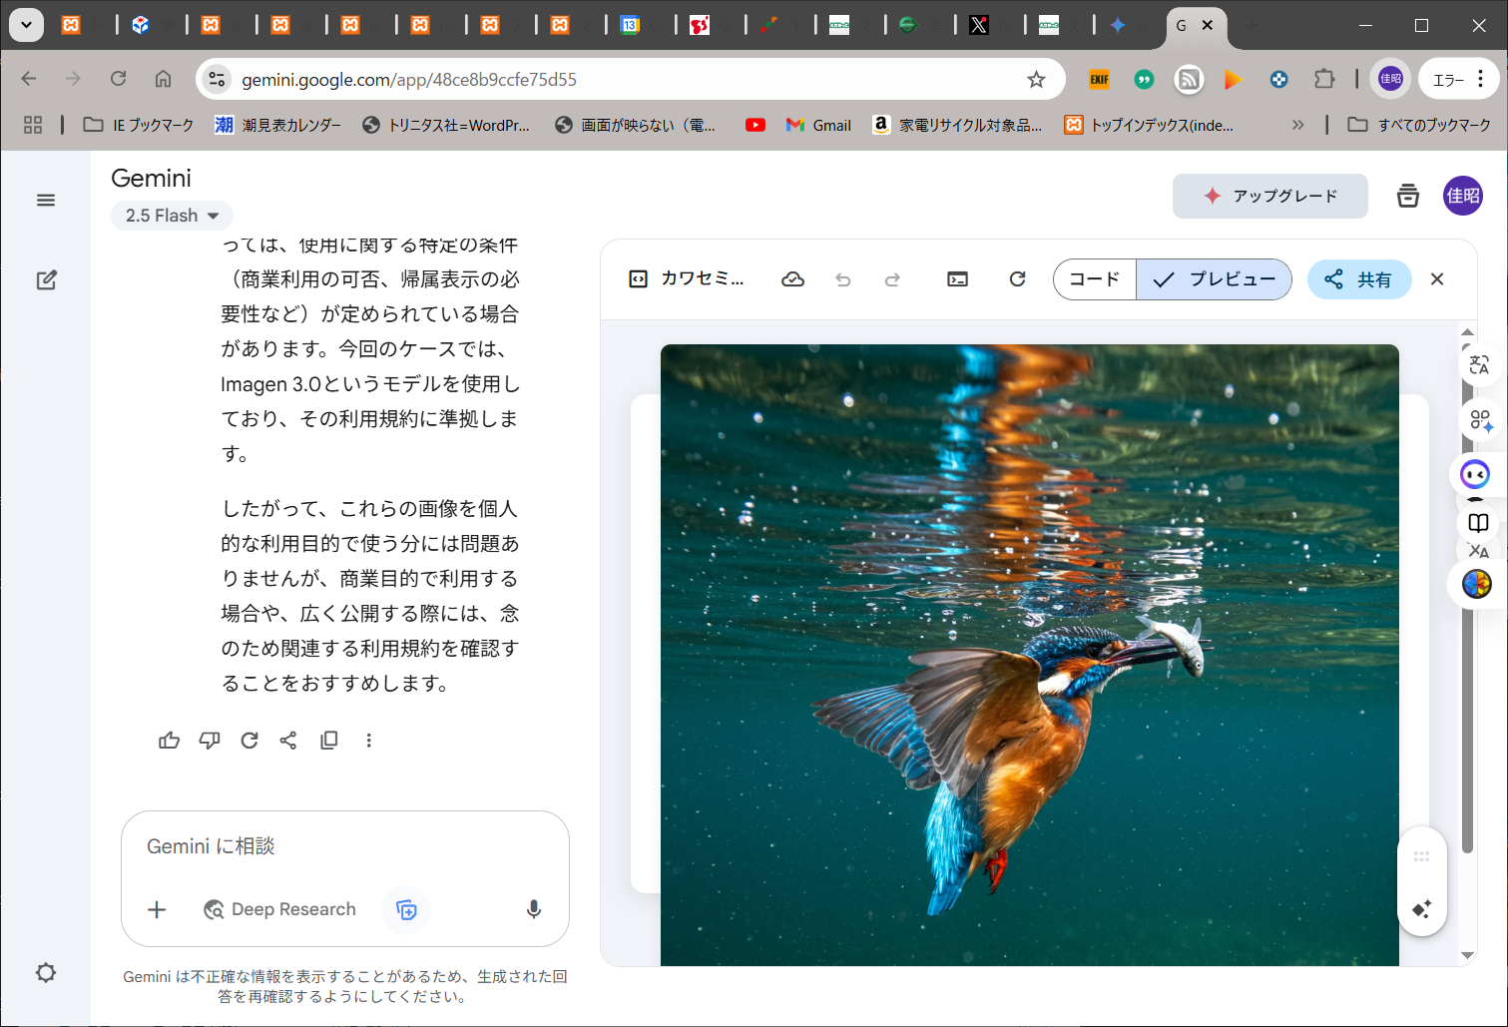This screenshot has width=1508, height=1027.
Task: Expand the 2.5 Flash model dropdown
Action: [172, 216]
